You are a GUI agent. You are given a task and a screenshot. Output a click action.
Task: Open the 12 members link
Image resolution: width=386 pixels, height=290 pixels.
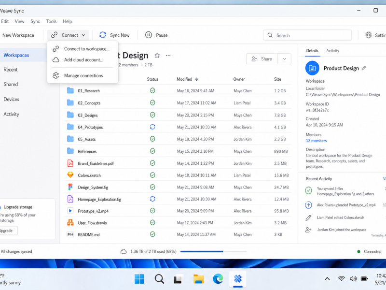coord(316,141)
